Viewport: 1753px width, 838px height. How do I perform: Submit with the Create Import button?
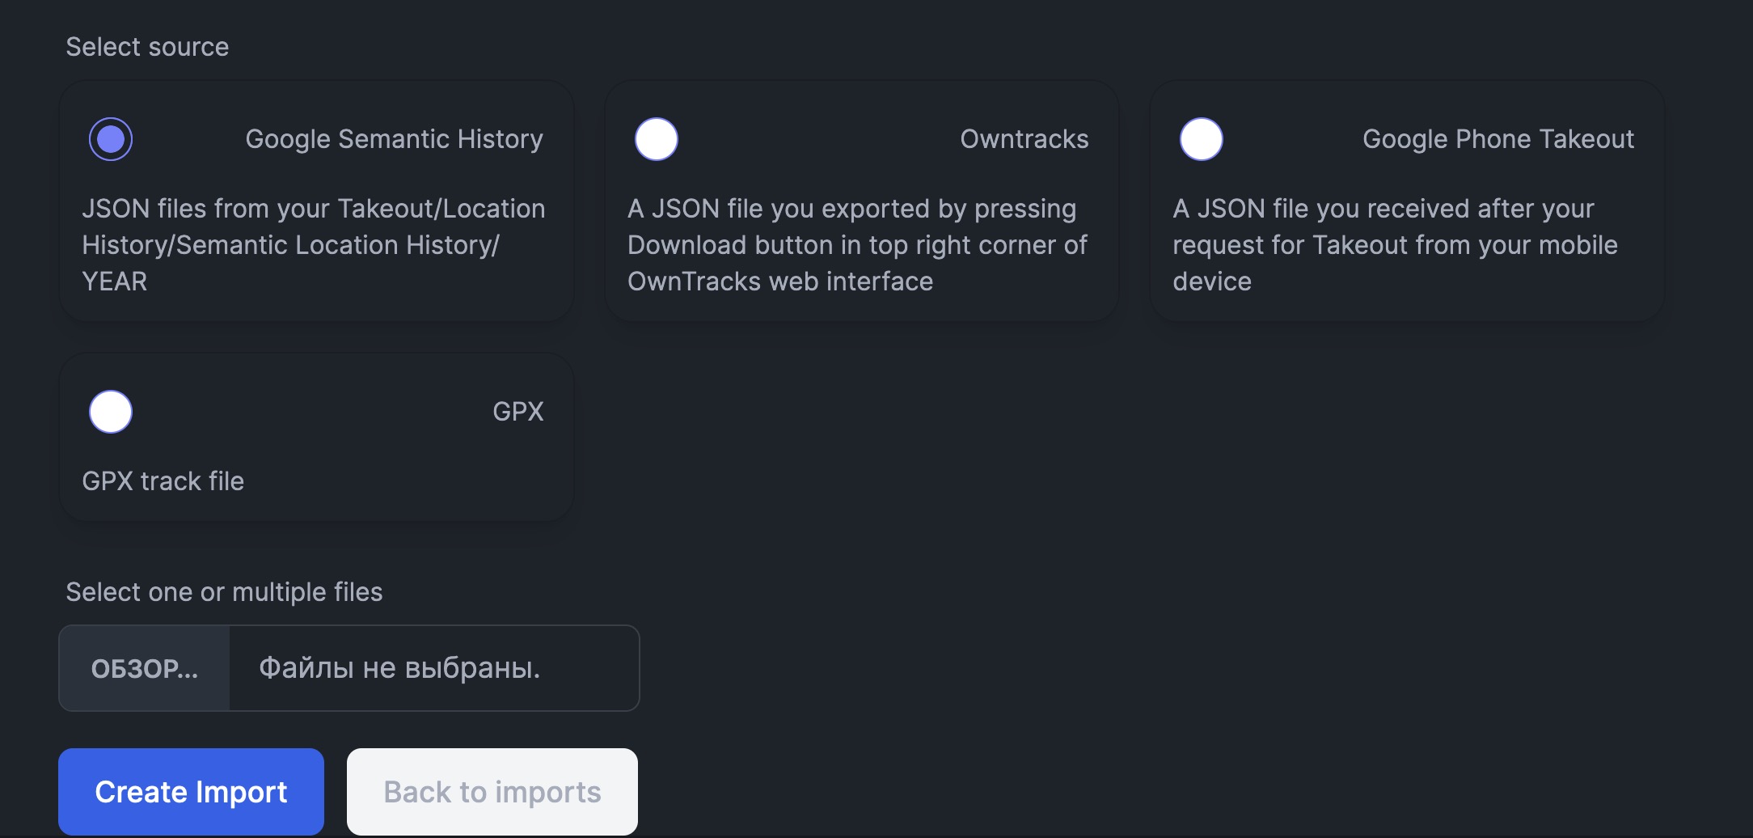coord(191,792)
